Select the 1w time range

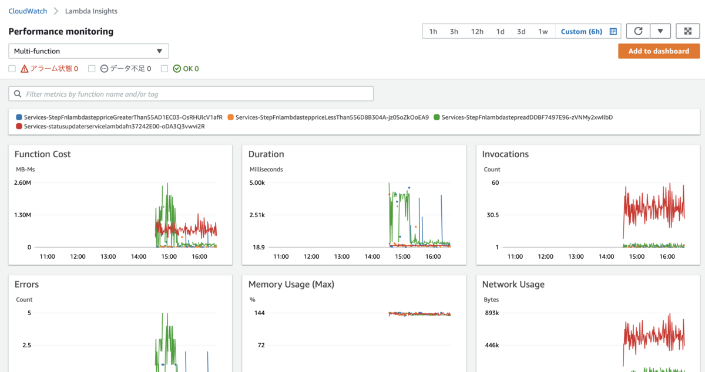[x=543, y=32]
